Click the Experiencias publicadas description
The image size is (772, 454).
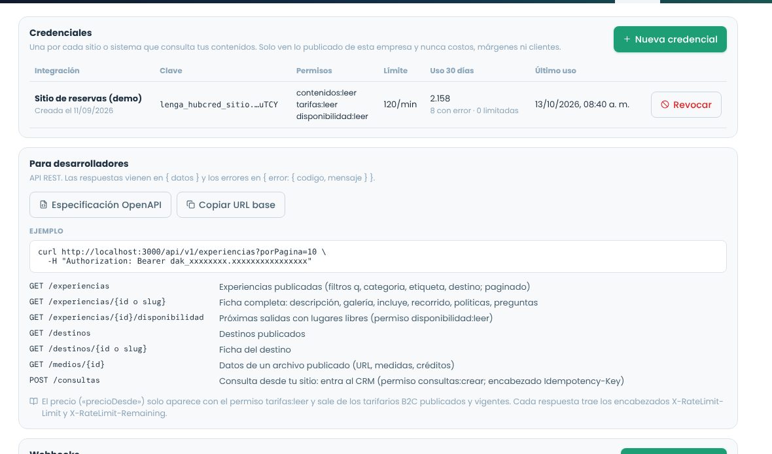(x=374, y=287)
